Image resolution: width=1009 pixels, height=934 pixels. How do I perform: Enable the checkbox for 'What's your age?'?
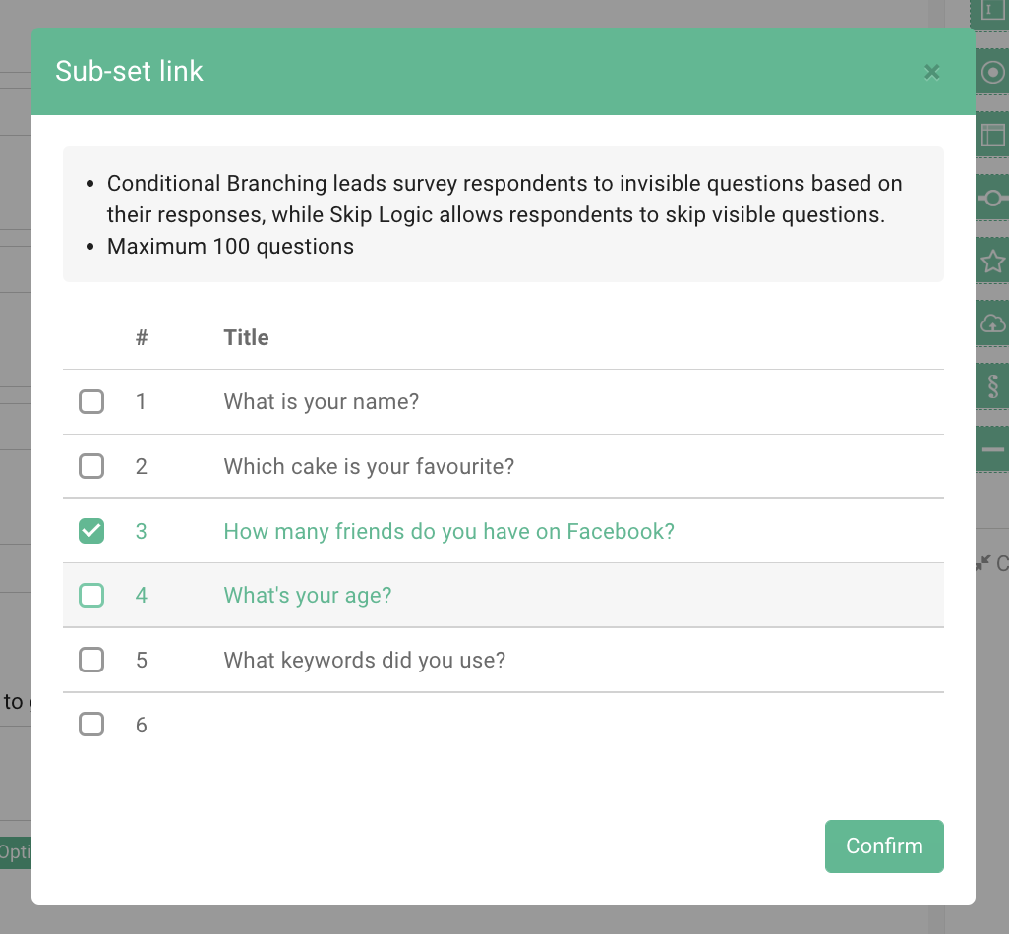(x=90, y=595)
